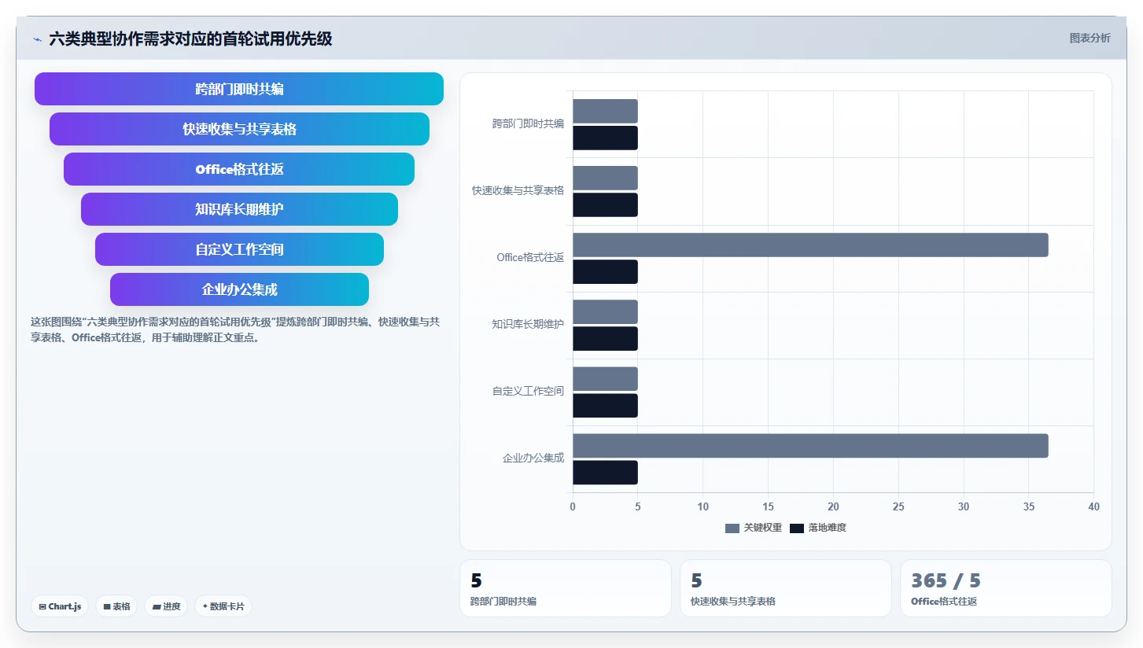Click the long 关键权重 bar for 企业办公集成

[810, 445]
